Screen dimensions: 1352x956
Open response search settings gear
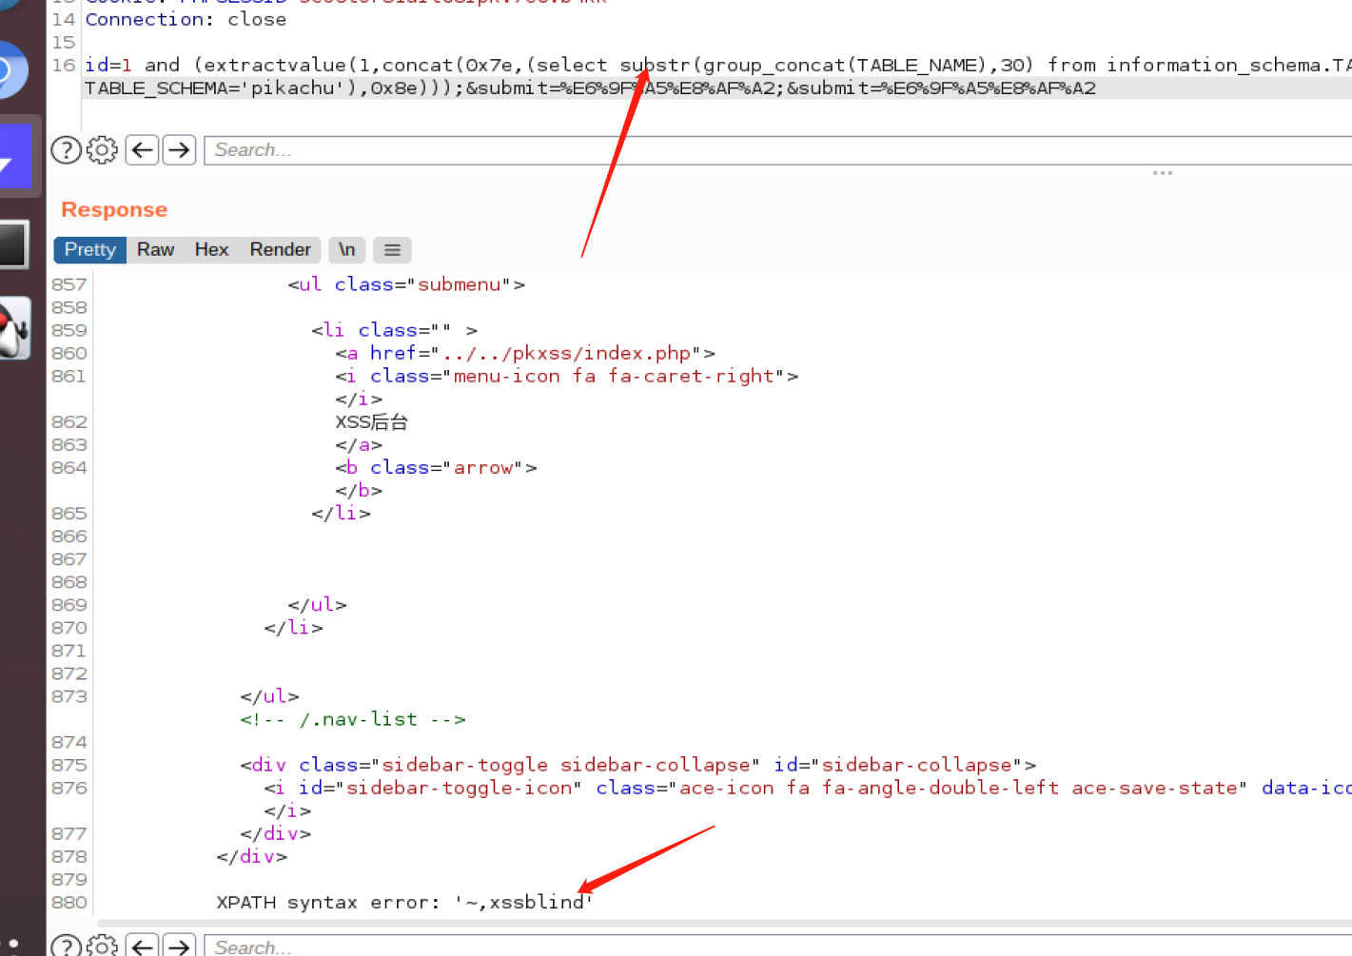pos(102,946)
